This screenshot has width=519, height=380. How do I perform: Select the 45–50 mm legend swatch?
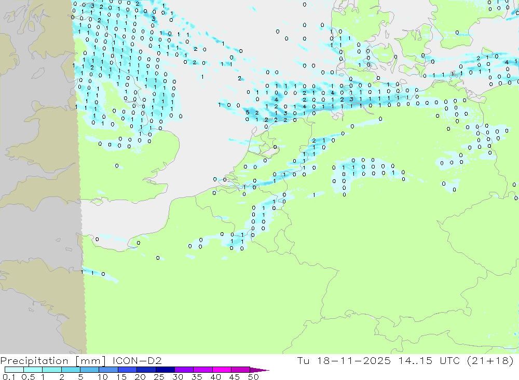(x=241, y=370)
